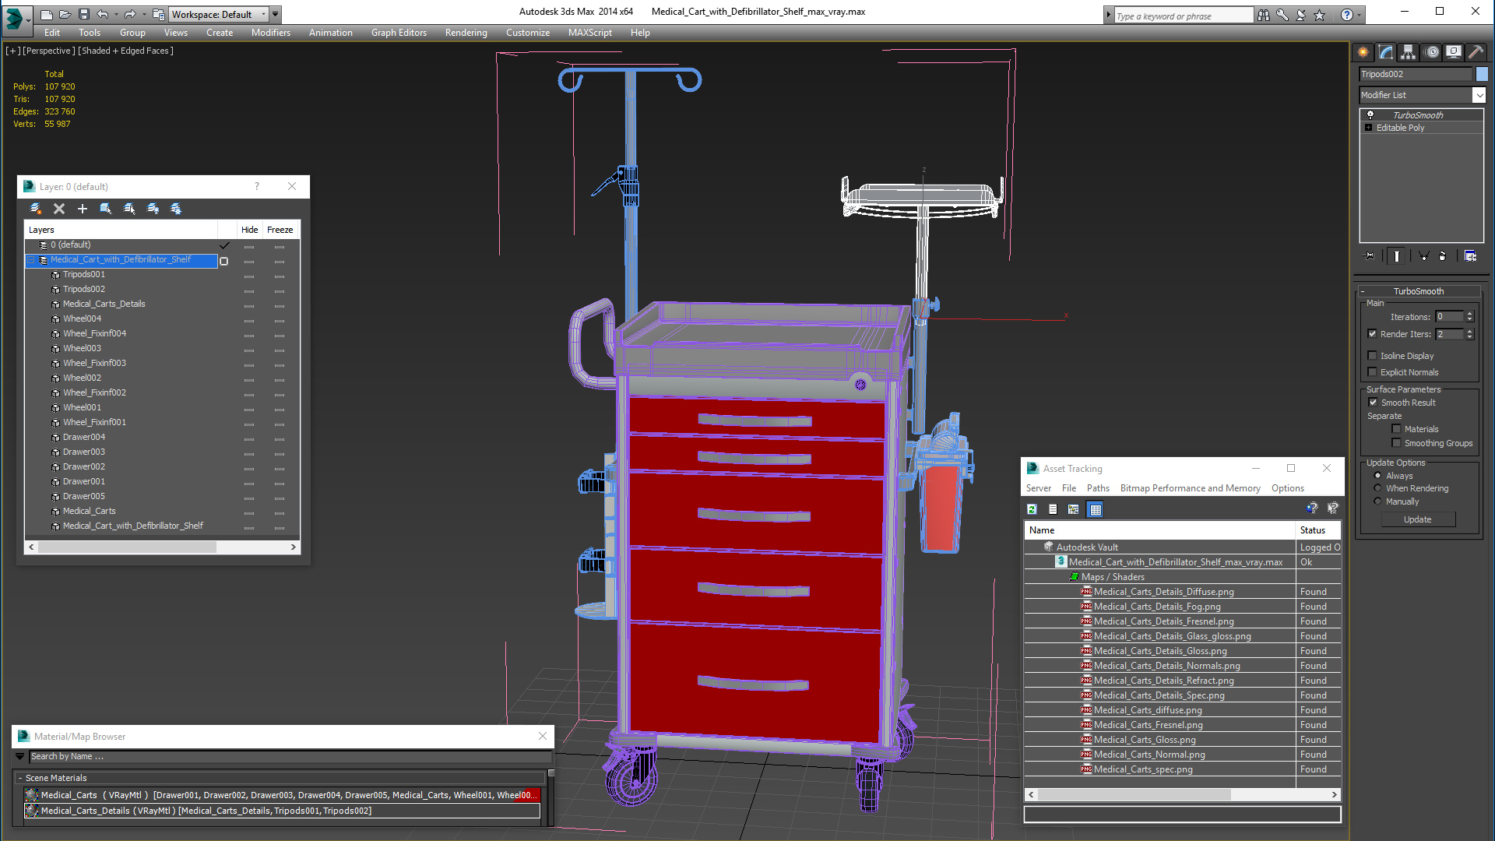Open the help icon dropdown arrow
1495x841 pixels.
(1360, 15)
